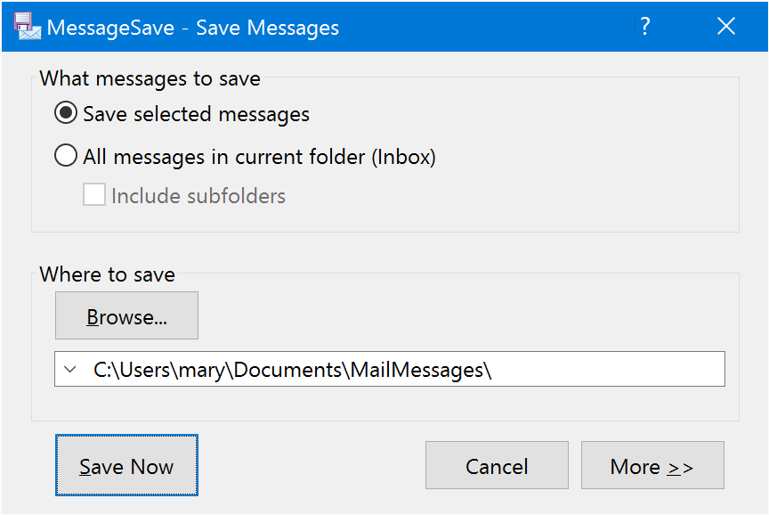The image size is (769, 515).
Task: Close the Save Messages dialog
Action: click(x=726, y=27)
